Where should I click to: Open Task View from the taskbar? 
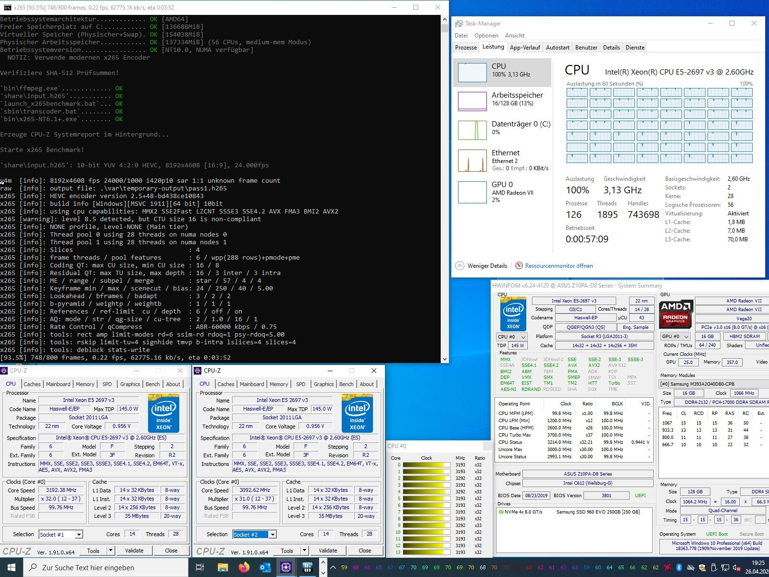[200, 567]
